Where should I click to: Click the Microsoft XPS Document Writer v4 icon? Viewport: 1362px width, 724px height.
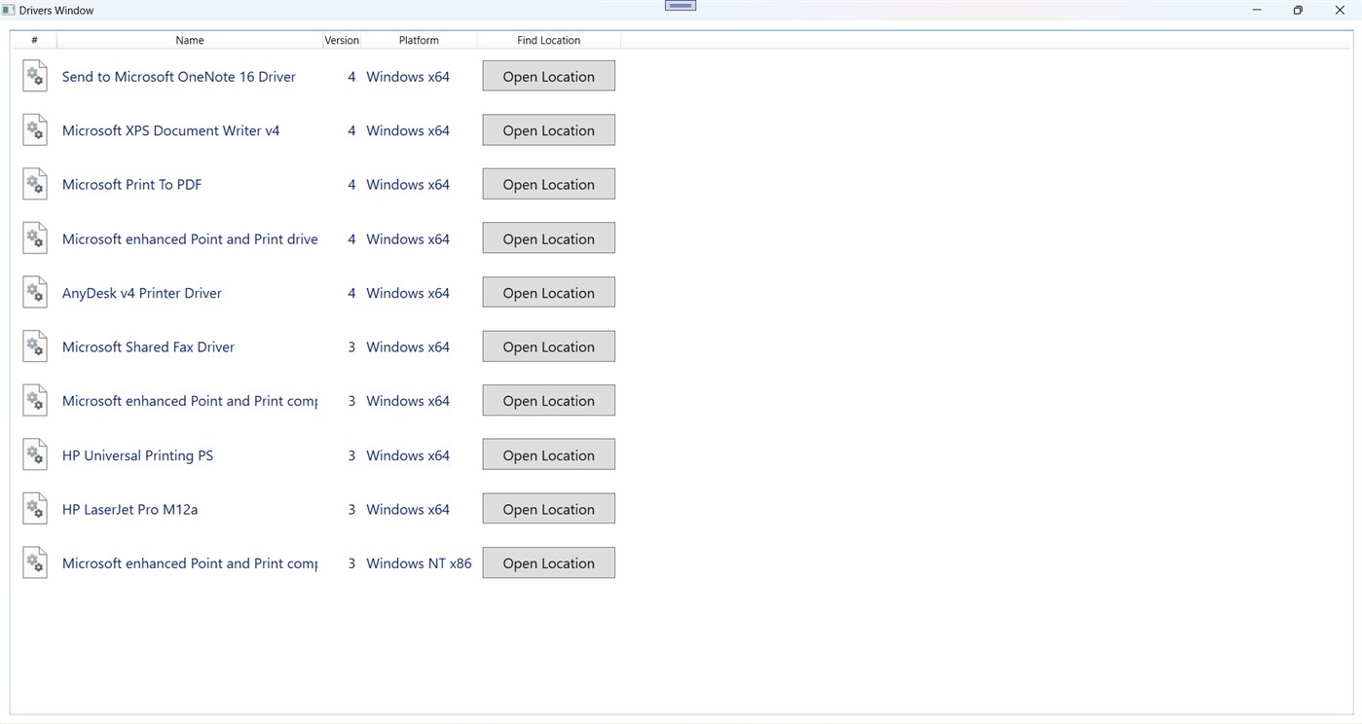[x=34, y=129]
